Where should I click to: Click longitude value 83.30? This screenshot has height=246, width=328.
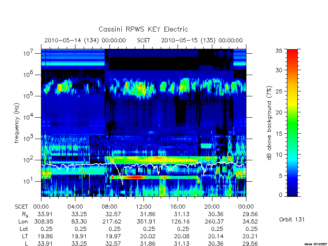click(x=79, y=221)
